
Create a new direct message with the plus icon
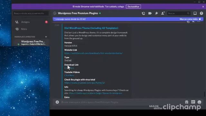pos(46,37)
